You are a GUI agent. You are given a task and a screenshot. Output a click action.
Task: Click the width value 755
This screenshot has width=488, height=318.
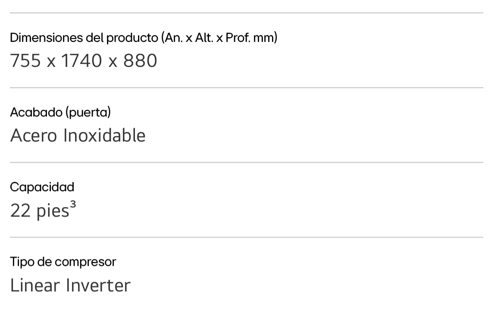[25, 61]
